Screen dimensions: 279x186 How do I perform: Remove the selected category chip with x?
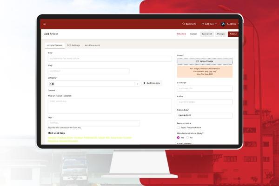53,84
